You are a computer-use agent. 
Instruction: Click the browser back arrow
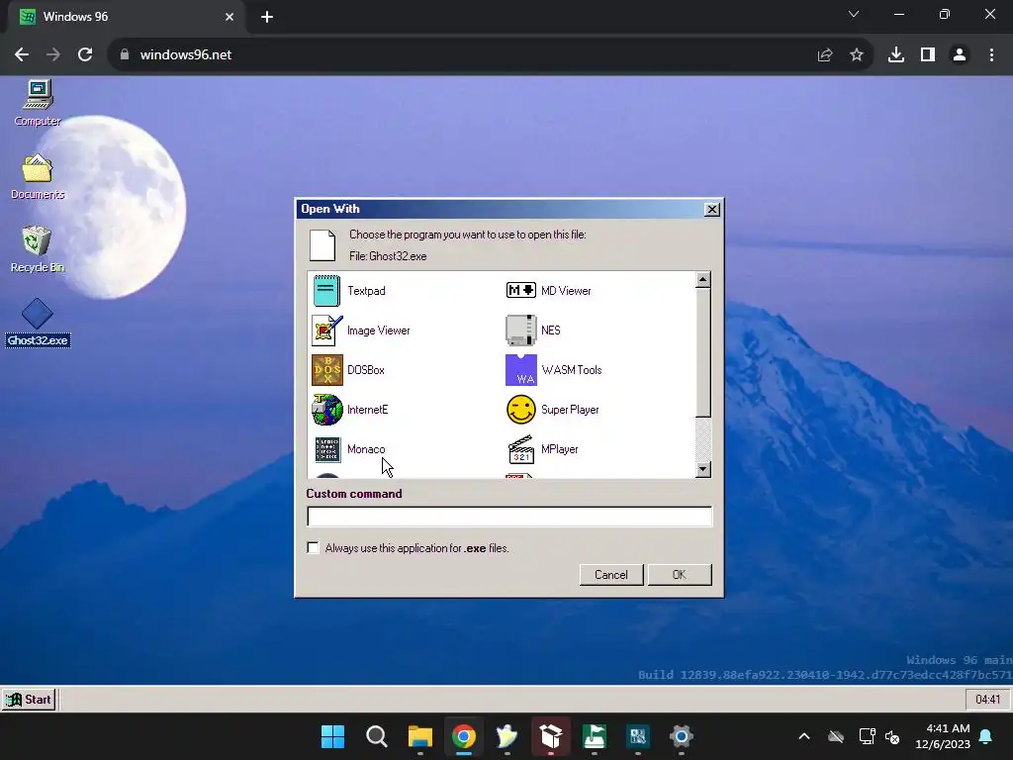(22, 55)
